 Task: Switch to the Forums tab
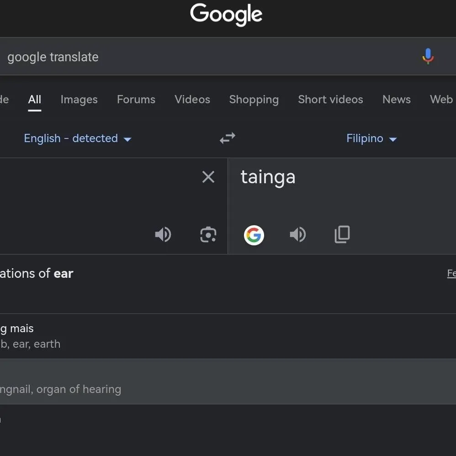(136, 100)
